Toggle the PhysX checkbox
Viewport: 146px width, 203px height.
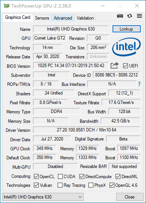coord(91,185)
